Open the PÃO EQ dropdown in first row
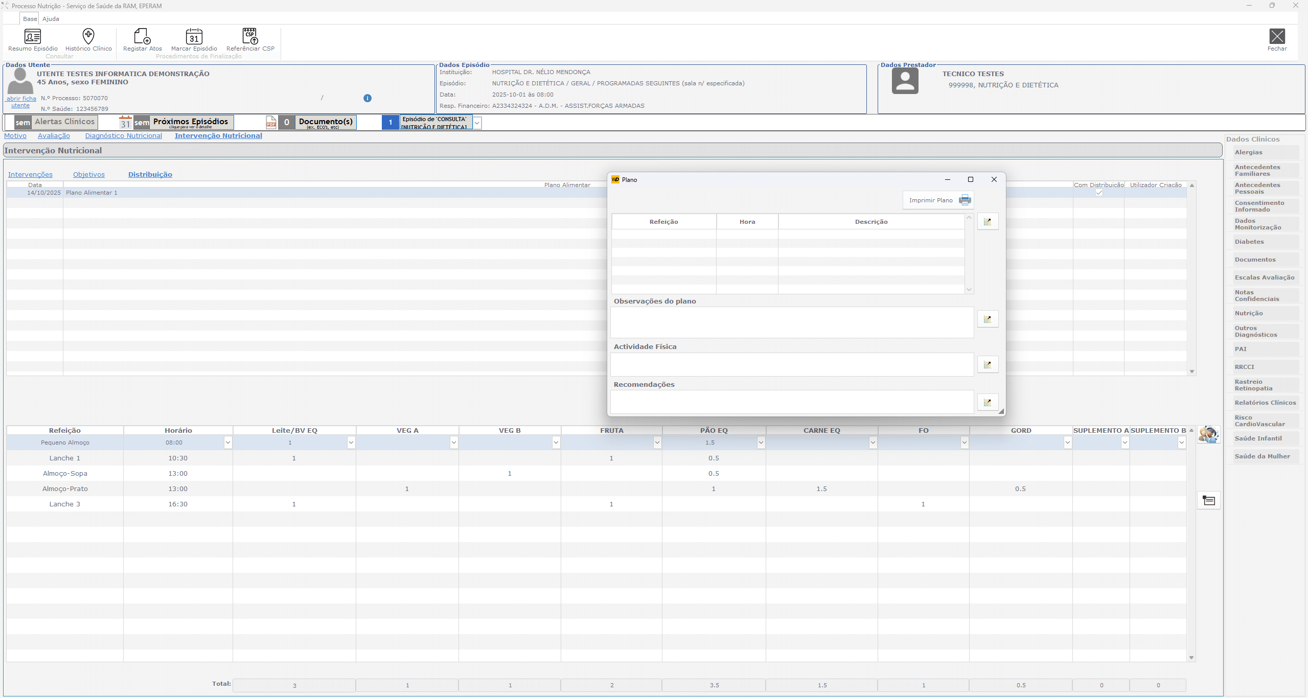The image size is (1308, 698). [761, 443]
